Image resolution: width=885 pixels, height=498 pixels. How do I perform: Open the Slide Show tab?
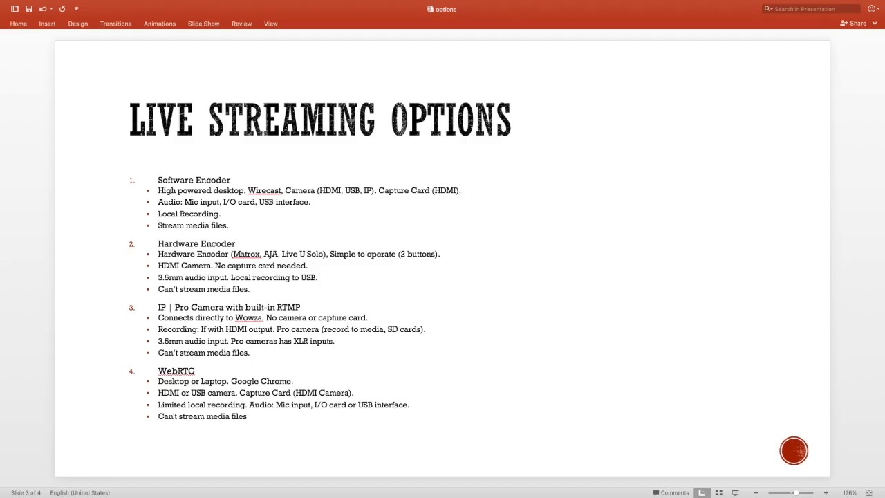tap(203, 24)
